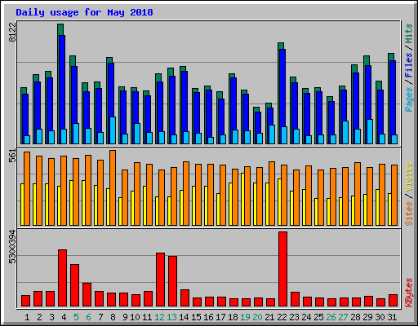This screenshot has height=326, width=418.
Task: Click the red KBytes bar for day 12
Action: (160, 280)
